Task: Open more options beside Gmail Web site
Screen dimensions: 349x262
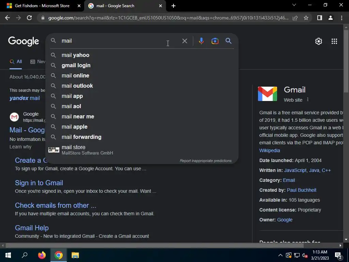Action: pos(308,100)
